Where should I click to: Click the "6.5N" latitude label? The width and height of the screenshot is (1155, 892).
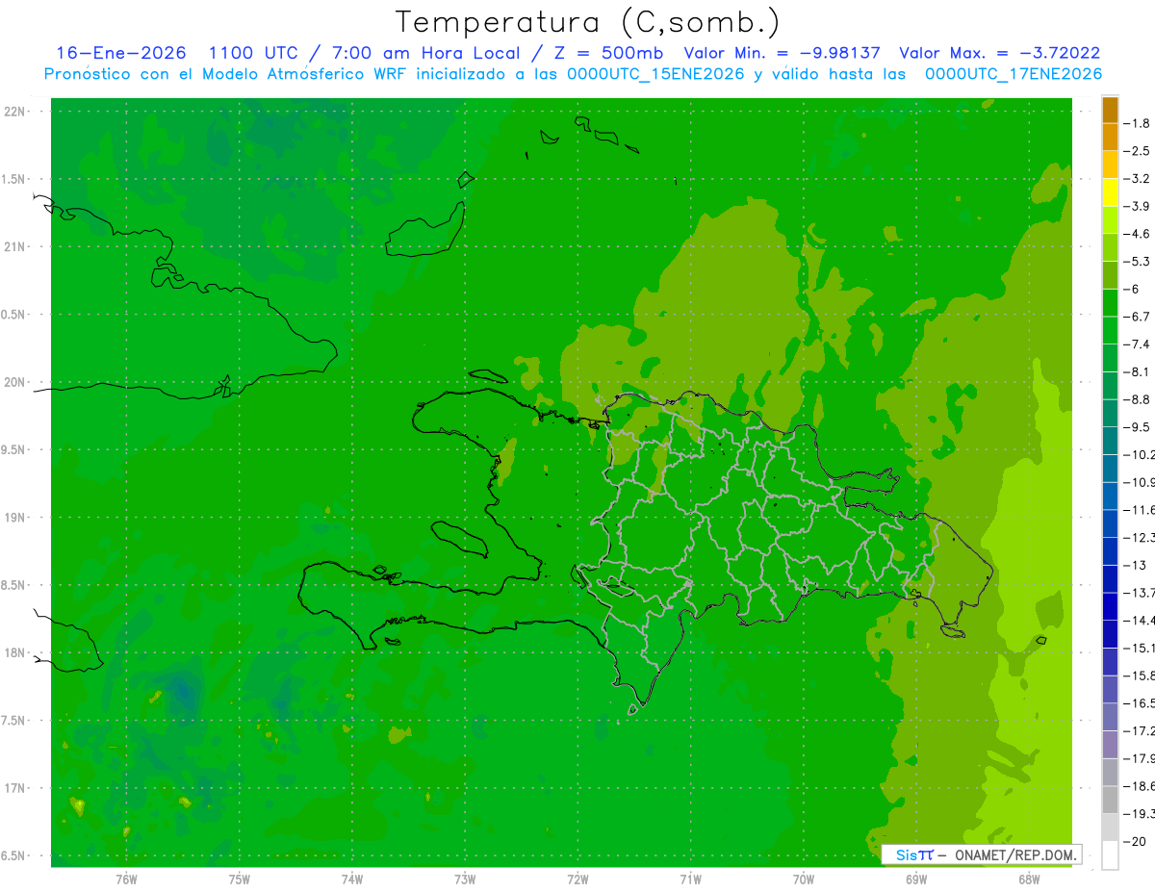click(13, 855)
